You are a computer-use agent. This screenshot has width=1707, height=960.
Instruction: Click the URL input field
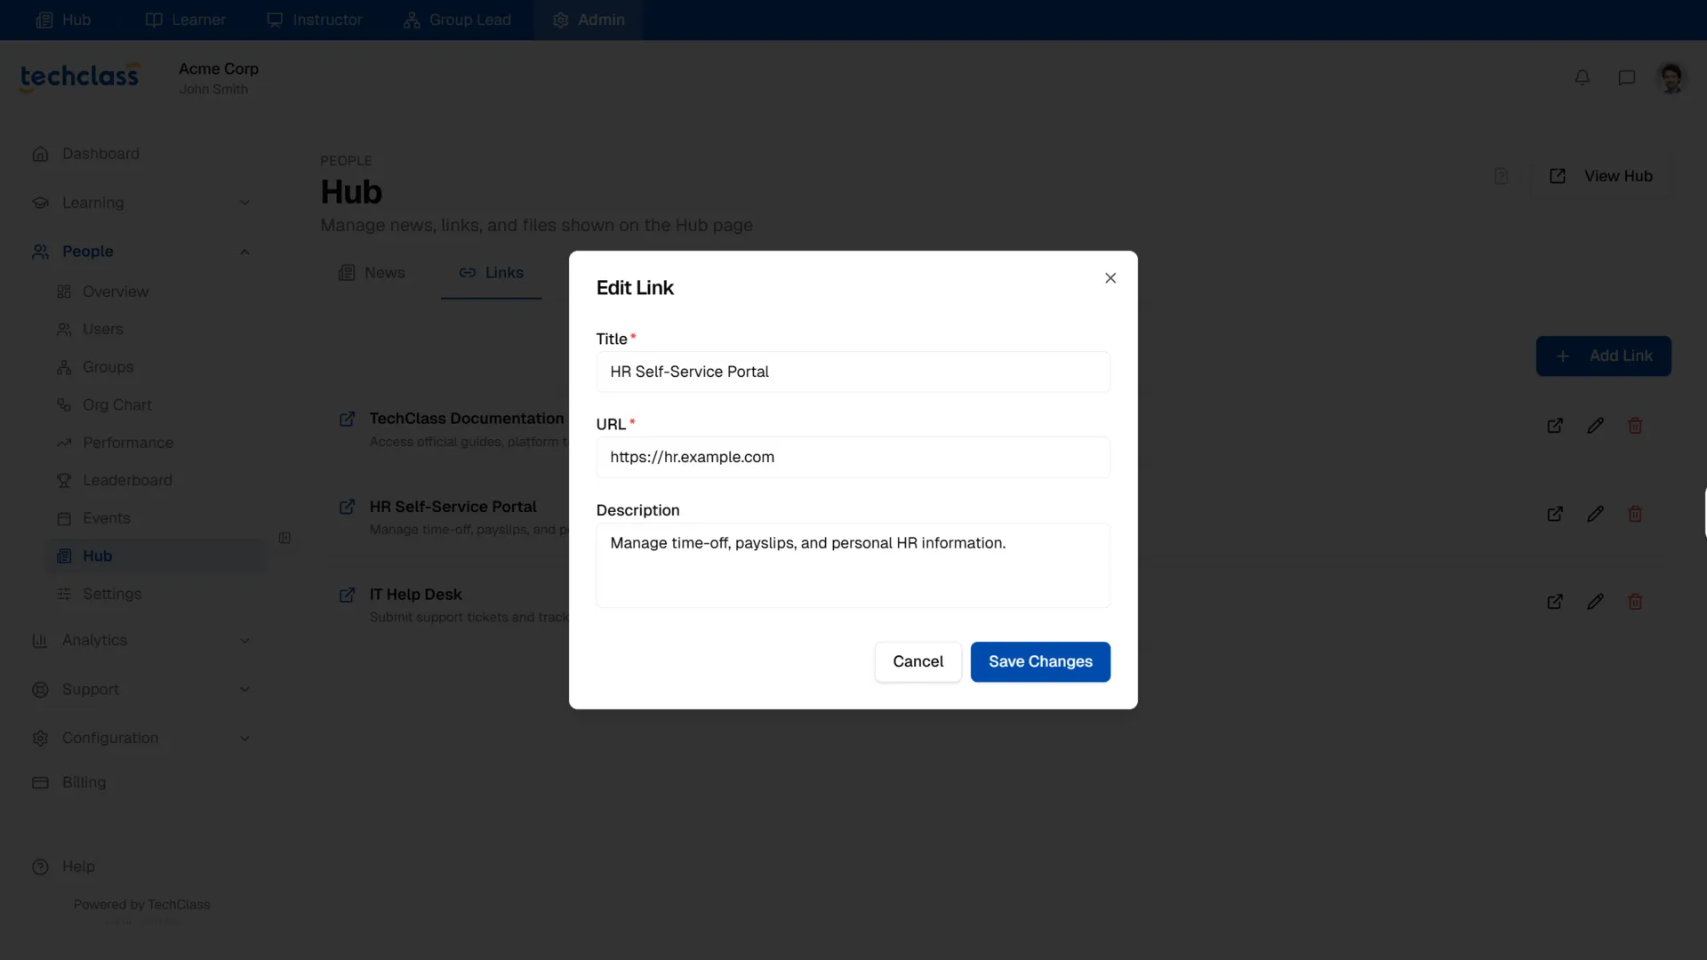coord(853,457)
